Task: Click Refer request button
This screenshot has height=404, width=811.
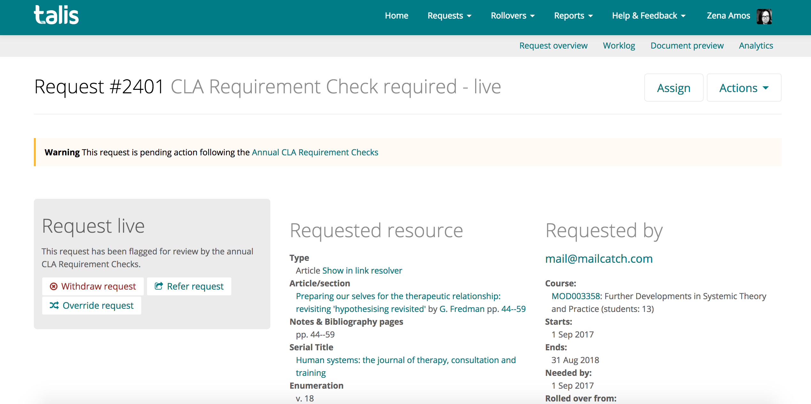Action: point(189,286)
